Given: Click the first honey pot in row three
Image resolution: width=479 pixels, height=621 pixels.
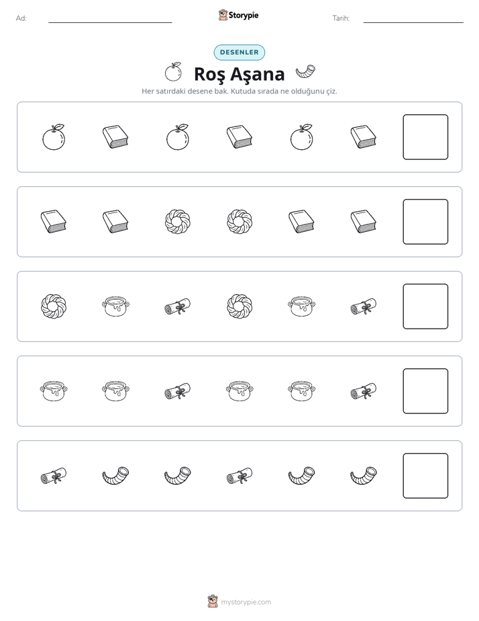Looking at the screenshot, I should (115, 306).
